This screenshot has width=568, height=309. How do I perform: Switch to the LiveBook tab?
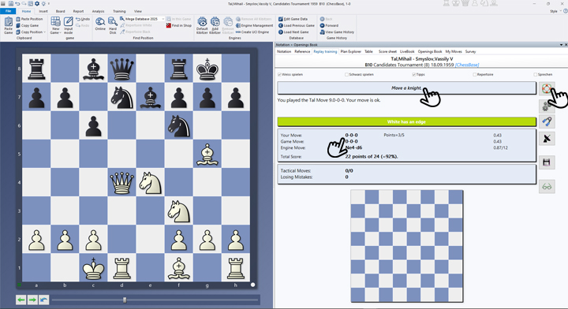[407, 52]
